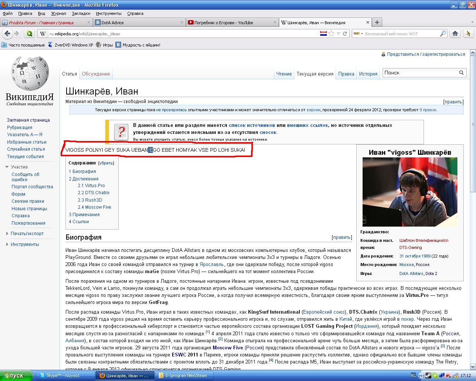Click the Wikipedia globe logo
The image size is (476, 381).
[x=30, y=73]
